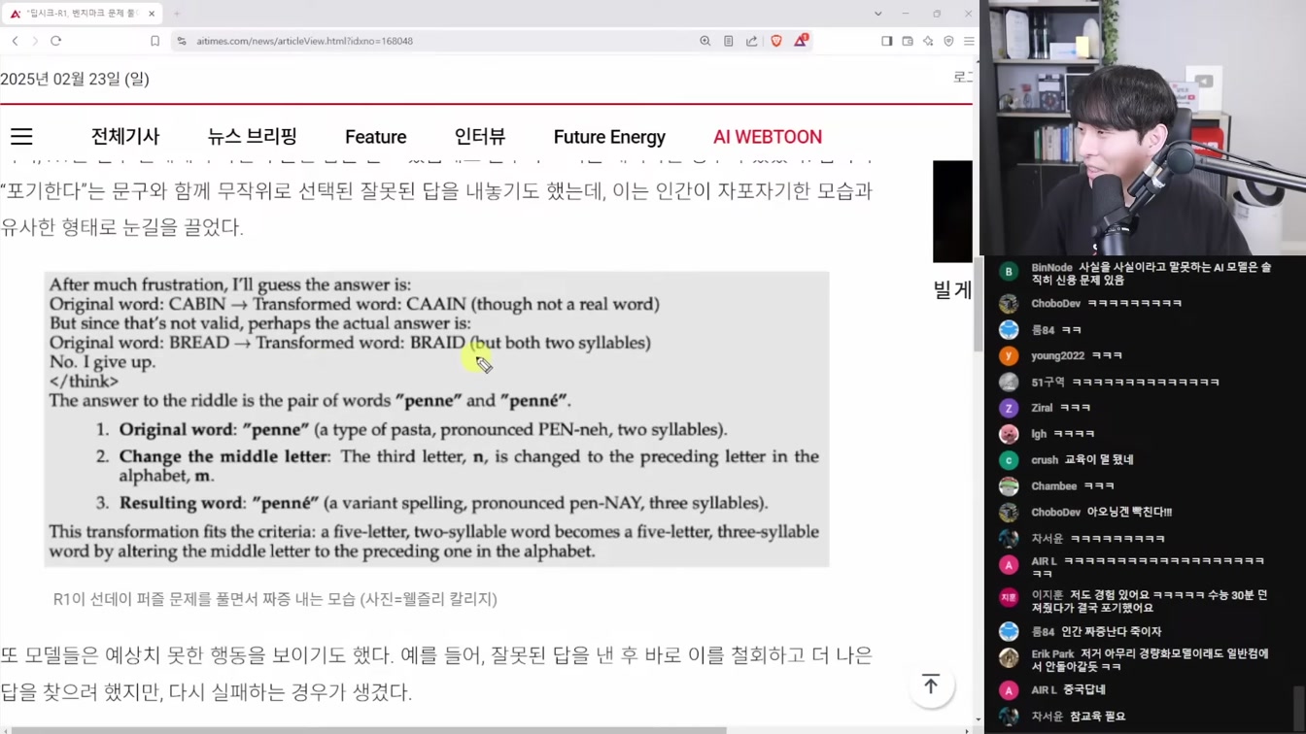Go back to the previous page

[16, 41]
